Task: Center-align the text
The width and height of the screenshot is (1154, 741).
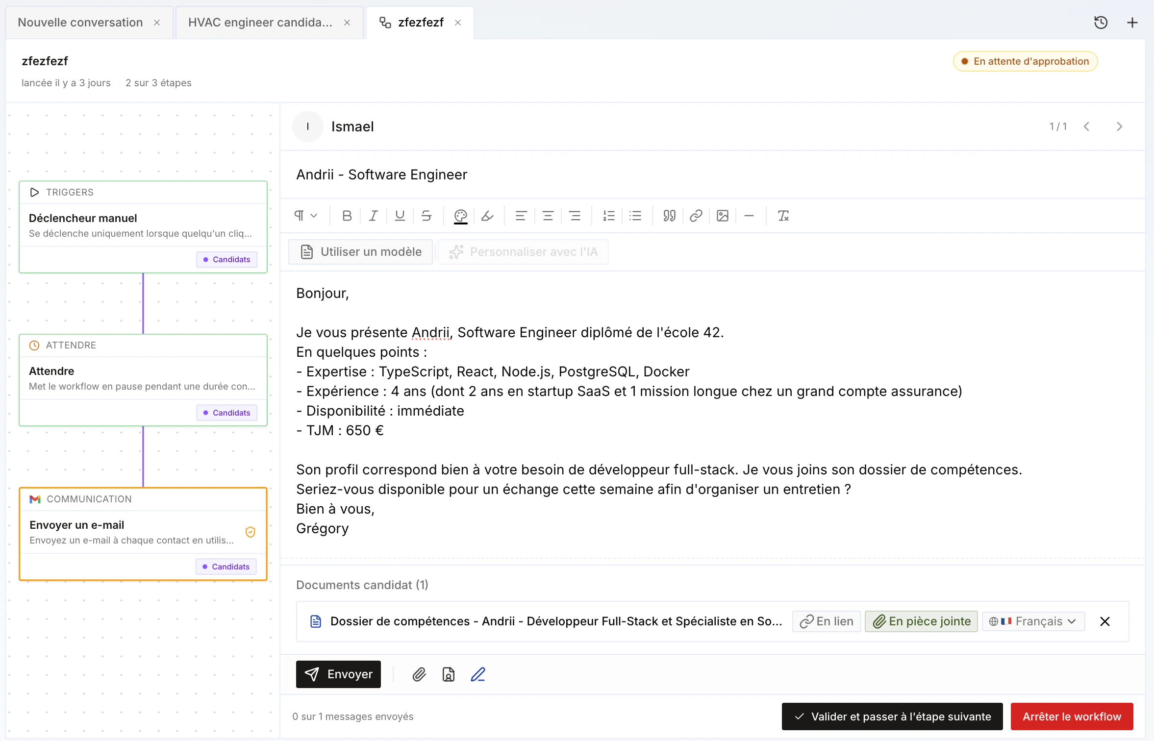Action: click(548, 216)
